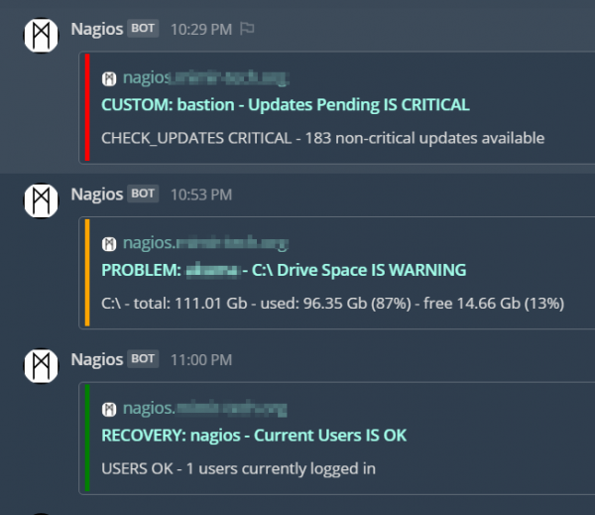Click the small Nagios icon in the RECOVERY alert

pyautogui.click(x=110, y=408)
